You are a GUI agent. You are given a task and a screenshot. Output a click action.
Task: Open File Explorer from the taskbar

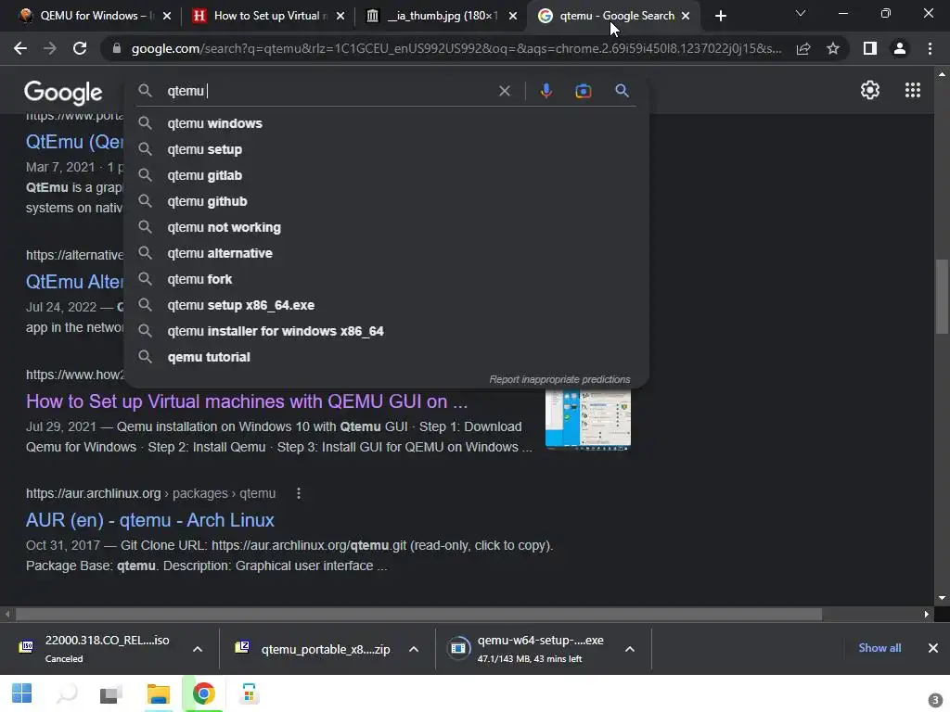click(158, 693)
